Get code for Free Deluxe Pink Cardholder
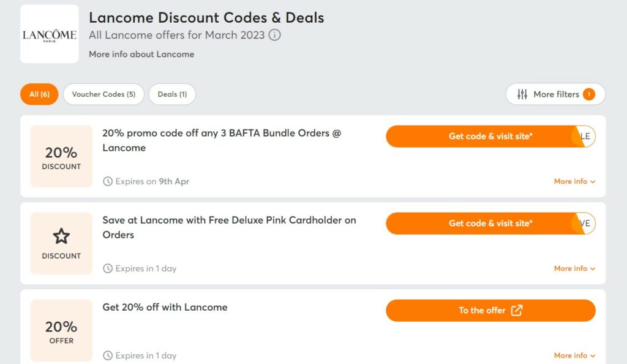 click(x=490, y=223)
